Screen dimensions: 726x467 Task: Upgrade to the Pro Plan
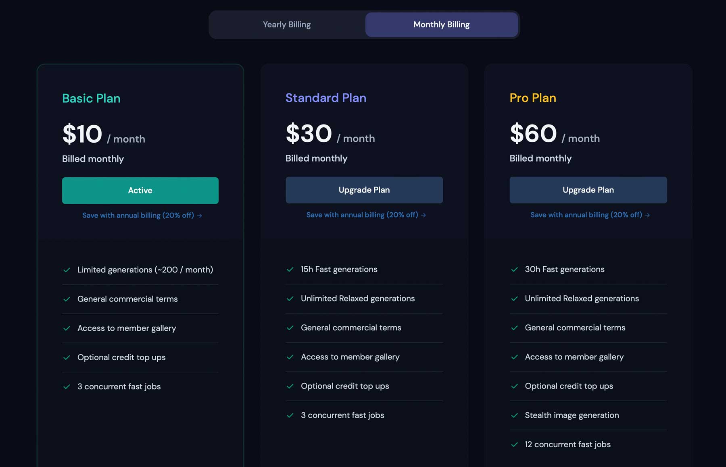coord(588,190)
